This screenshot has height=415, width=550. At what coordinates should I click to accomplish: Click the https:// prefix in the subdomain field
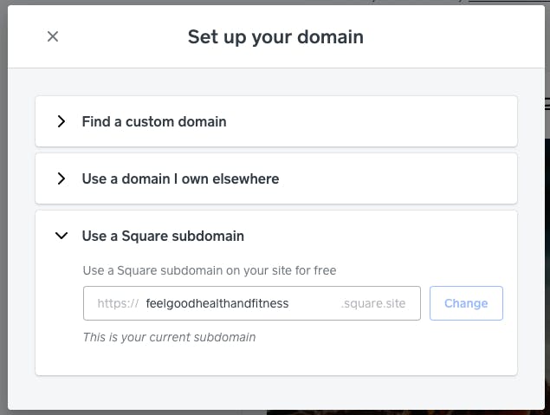point(118,303)
